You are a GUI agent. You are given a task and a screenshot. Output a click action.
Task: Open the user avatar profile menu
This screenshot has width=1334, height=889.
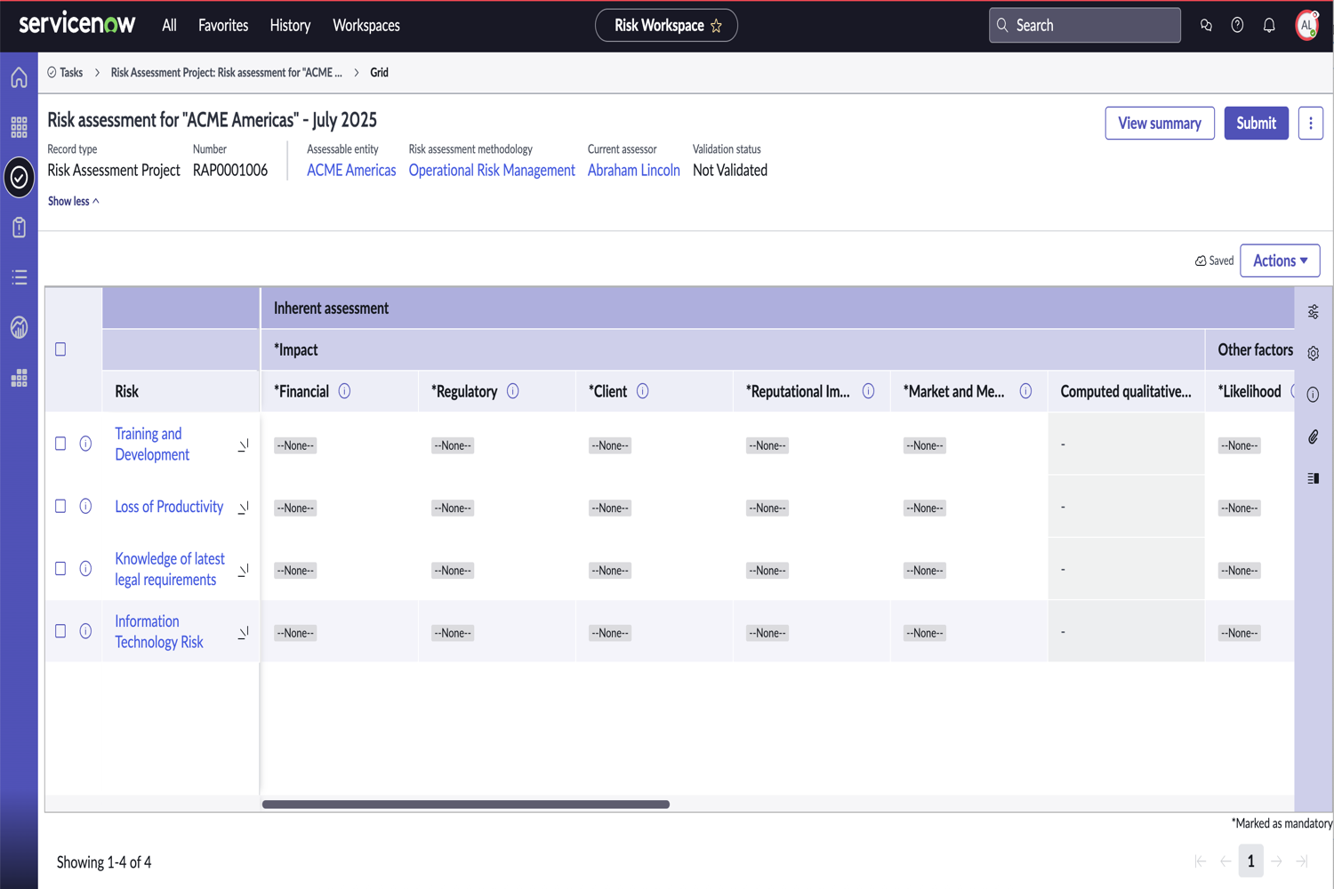coord(1306,25)
